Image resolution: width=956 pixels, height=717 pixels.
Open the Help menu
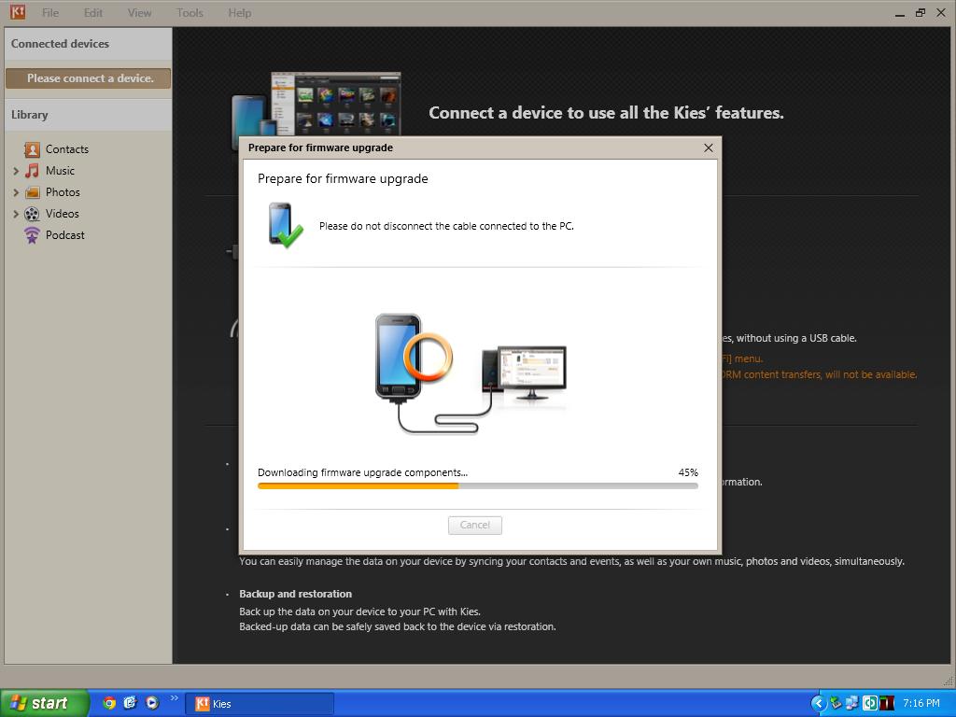(x=240, y=13)
